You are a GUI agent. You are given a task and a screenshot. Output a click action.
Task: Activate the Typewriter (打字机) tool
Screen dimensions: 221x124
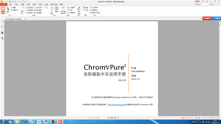pos(52,10)
